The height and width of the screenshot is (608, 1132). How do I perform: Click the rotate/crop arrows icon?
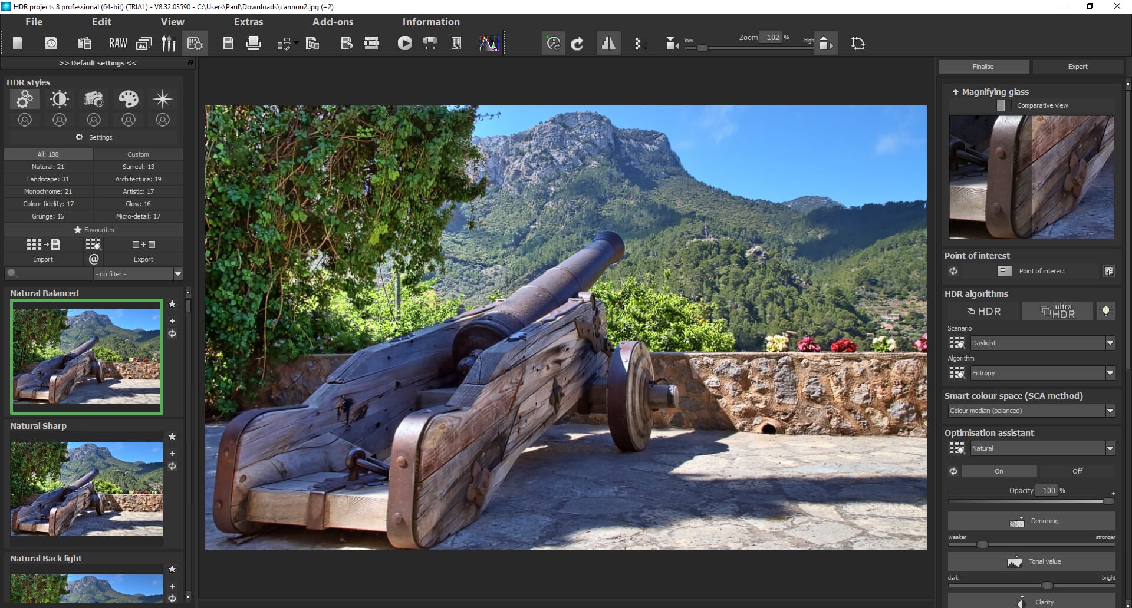click(858, 43)
